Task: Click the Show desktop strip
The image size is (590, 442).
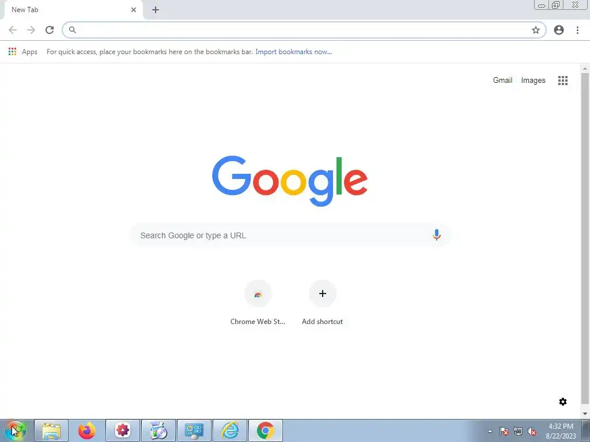Action: click(x=586, y=430)
